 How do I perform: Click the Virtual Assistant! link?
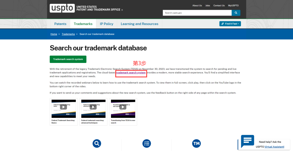[274, 147]
